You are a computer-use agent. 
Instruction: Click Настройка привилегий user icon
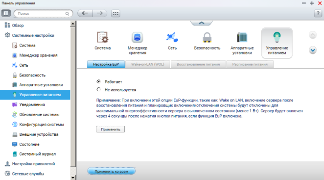click(7, 164)
